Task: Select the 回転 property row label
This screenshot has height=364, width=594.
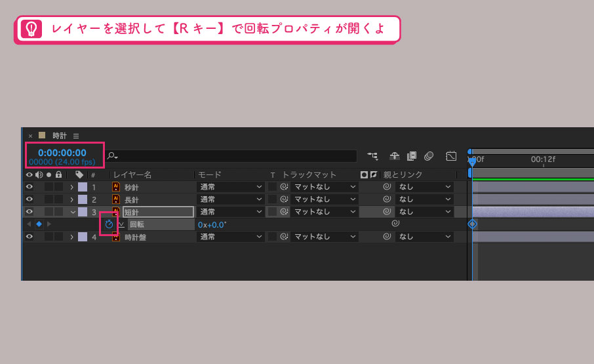Action: coord(137,224)
